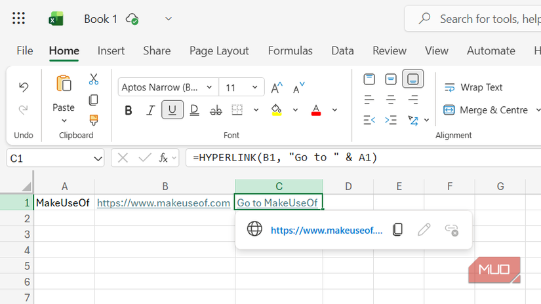Open the font name dropdown
The height and width of the screenshot is (304, 541).
click(209, 87)
